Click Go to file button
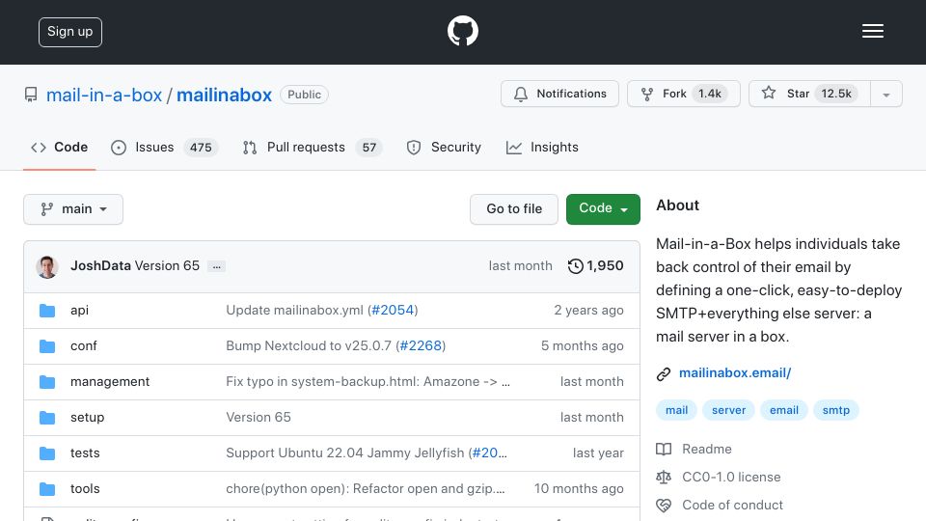This screenshot has height=521, width=926. tap(514, 209)
